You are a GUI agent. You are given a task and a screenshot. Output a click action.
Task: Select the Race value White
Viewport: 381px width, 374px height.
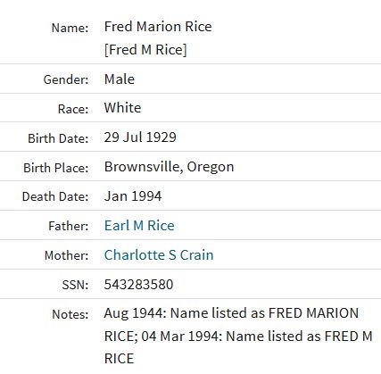click(122, 108)
